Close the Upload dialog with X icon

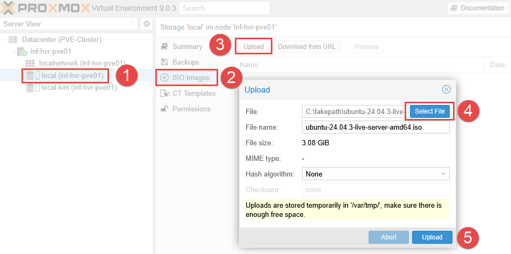pyautogui.click(x=446, y=89)
